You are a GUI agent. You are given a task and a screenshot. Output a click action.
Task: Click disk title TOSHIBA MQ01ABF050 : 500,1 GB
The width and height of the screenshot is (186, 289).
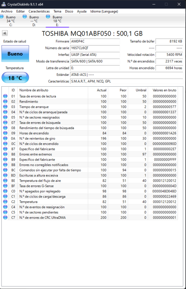[x=92, y=34]
